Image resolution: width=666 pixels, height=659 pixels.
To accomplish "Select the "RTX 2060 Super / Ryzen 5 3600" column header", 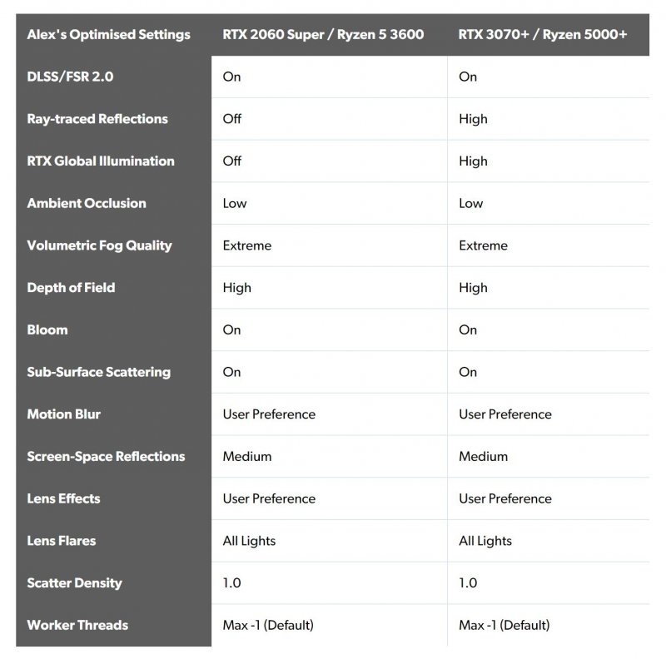I will tap(323, 34).
